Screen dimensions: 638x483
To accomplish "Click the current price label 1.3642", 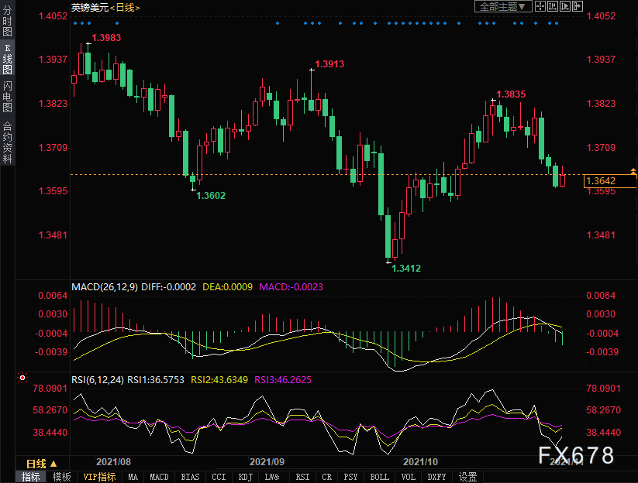I will pos(602,180).
